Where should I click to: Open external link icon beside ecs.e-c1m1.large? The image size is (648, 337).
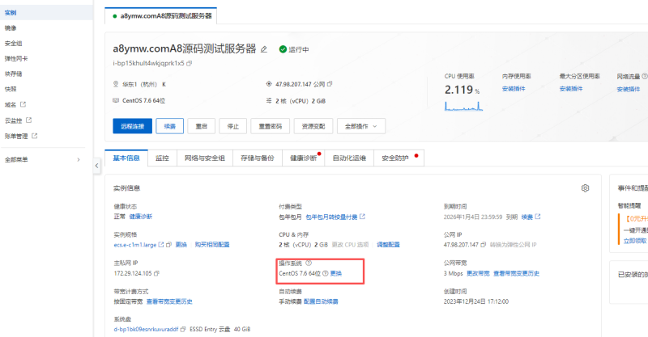[x=161, y=245]
